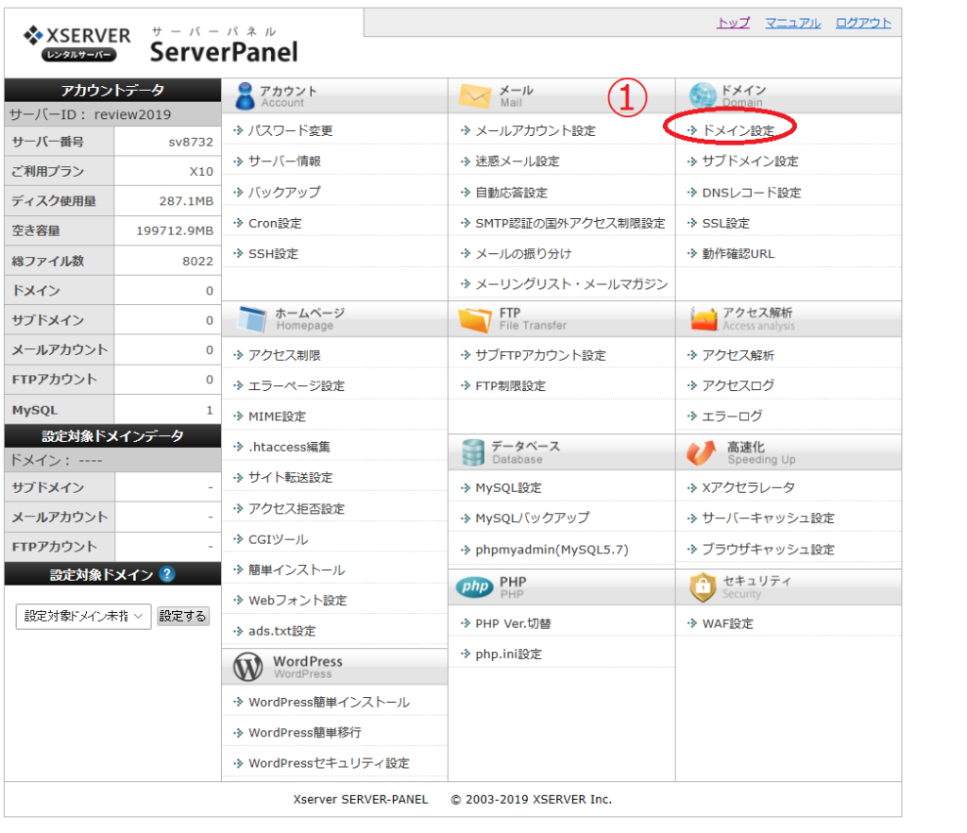Click the ログアウト link
The width and height of the screenshot is (967, 833).
click(x=863, y=23)
